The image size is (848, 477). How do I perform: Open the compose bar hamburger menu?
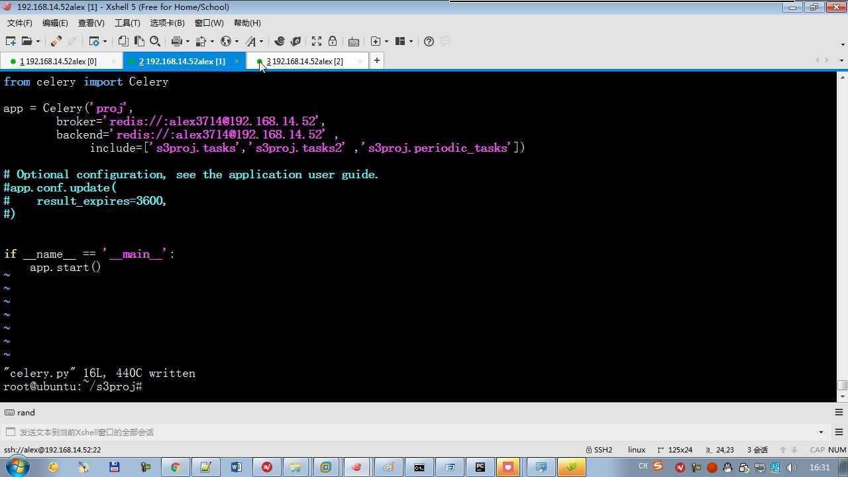(838, 432)
